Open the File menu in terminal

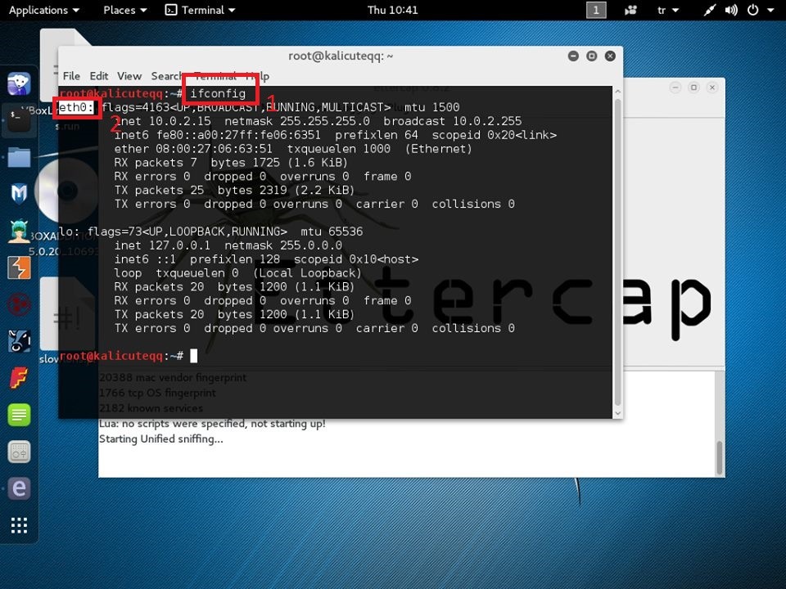pyautogui.click(x=71, y=76)
